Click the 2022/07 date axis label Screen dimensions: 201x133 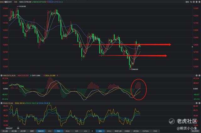[9, 128]
